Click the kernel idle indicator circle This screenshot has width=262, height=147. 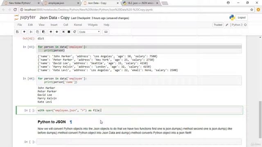pos(245,25)
